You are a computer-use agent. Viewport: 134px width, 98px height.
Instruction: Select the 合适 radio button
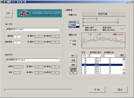click(x=71, y=41)
